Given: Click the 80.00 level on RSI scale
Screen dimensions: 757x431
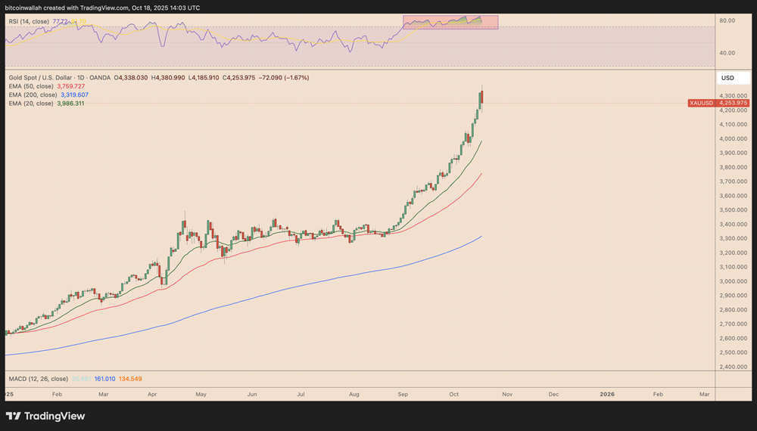Looking at the screenshot, I should click(728, 20).
